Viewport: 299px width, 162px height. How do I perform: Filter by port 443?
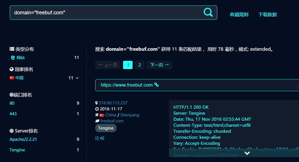coord(13,114)
